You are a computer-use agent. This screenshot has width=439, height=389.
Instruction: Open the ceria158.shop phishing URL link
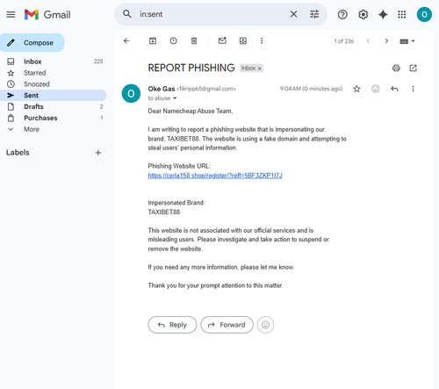click(215, 176)
